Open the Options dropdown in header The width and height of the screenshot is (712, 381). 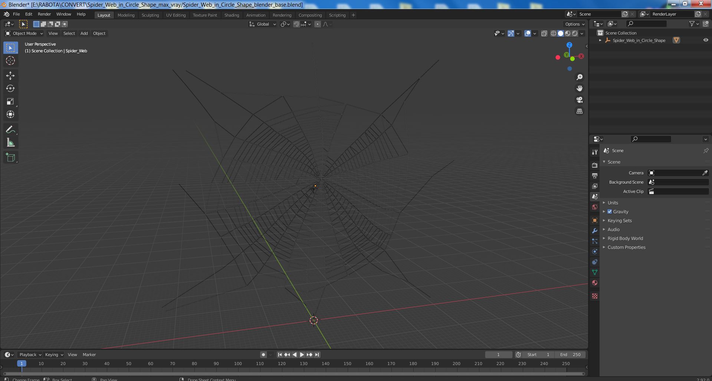[575, 24]
